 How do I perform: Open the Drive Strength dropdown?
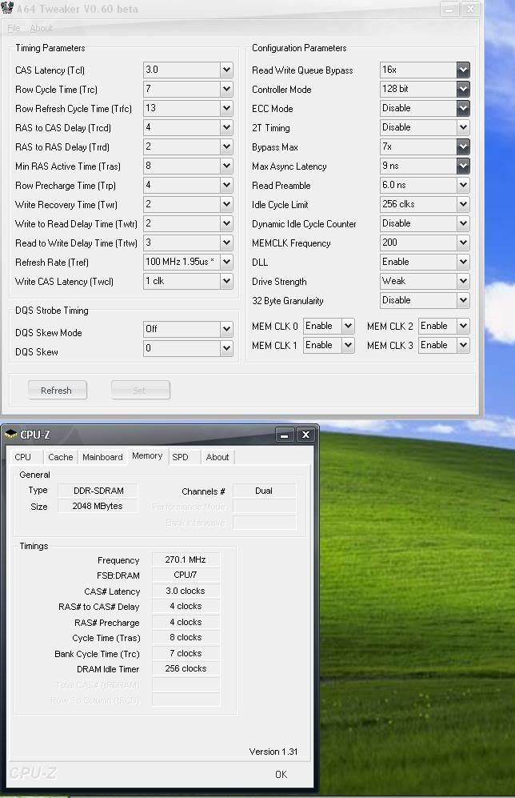click(463, 281)
